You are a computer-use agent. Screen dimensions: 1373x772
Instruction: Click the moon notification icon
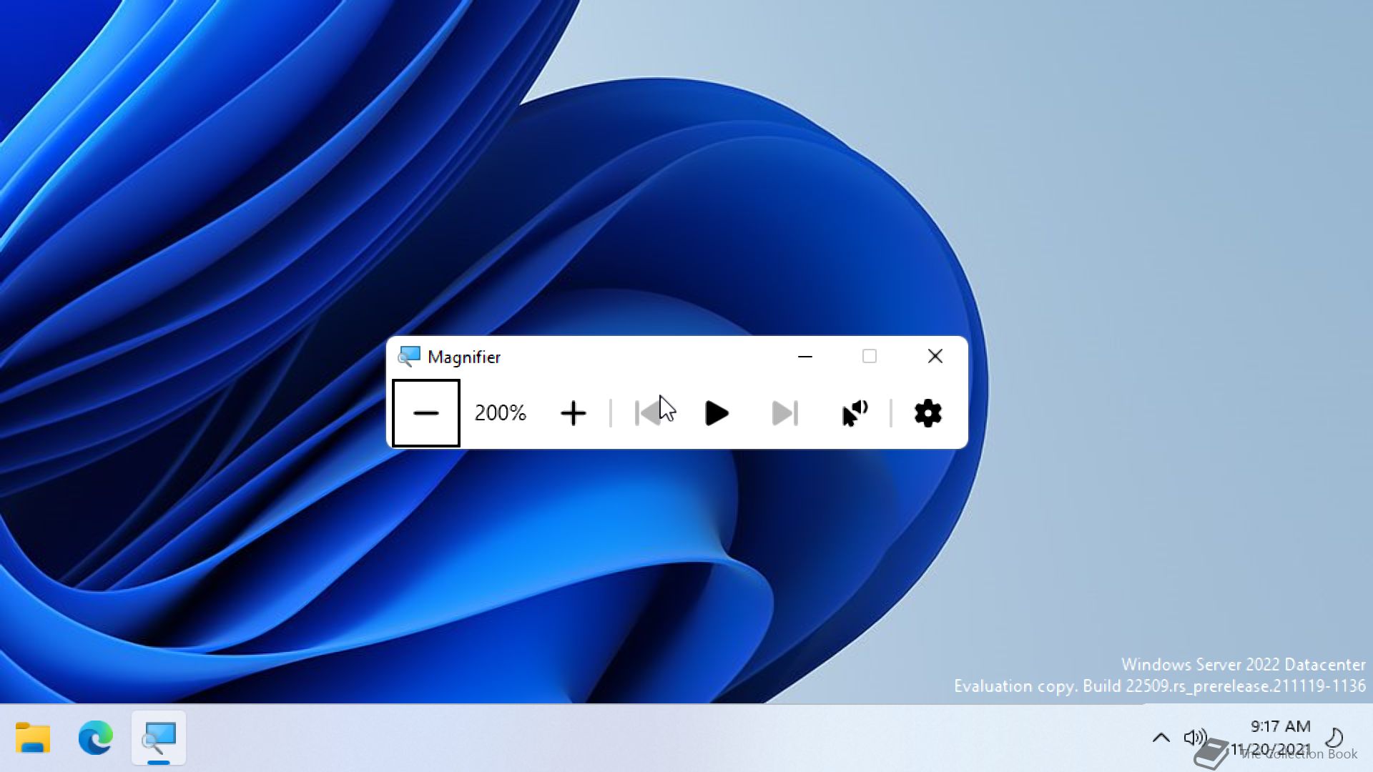pos(1334,737)
